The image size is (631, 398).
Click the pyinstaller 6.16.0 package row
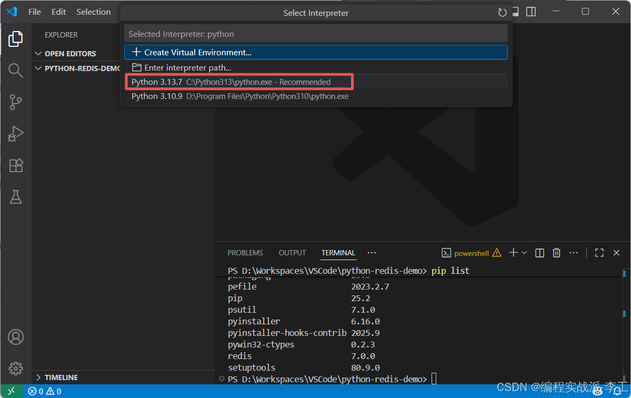304,322
